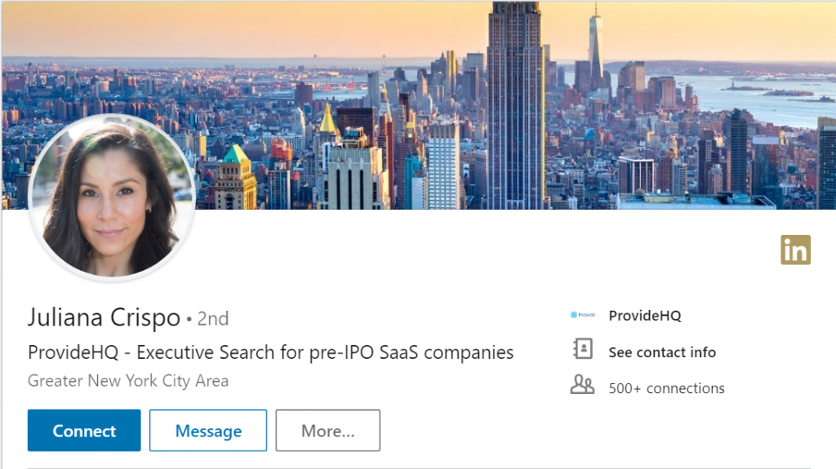Click the Greater New York City Area location

[128, 381]
